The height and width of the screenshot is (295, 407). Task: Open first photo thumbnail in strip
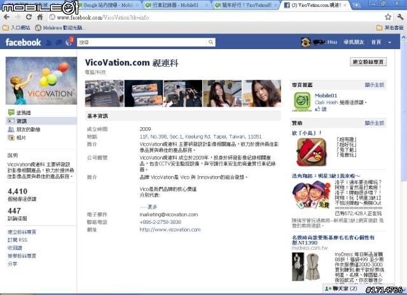[104, 93]
